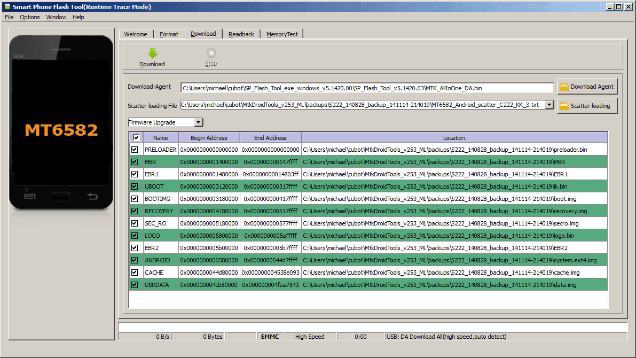Click the cache.img location cell
The height and width of the screenshot is (358, 636).
click(454, 273)
